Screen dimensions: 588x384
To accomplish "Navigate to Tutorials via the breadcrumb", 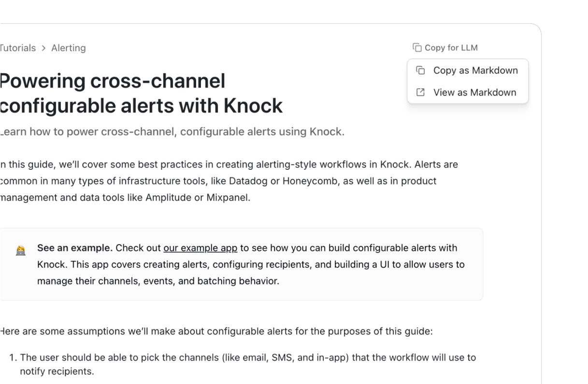I will click(x=18, y=48).
